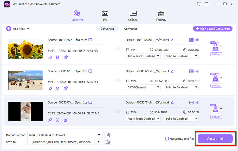The height and width of the screenshot is (151, 238).
Task: Edit ID3 metadata for 4831066 output
Action: [x=191, y=40]
